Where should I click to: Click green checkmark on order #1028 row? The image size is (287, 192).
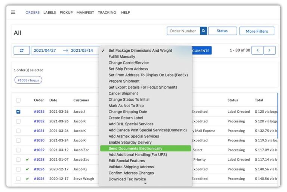[27, 160]
